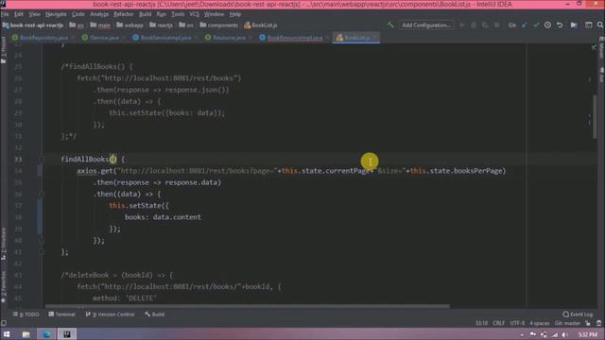Toggle the read-only lock icon in status bar
The image size is (605, 340).
coord(588,323)
